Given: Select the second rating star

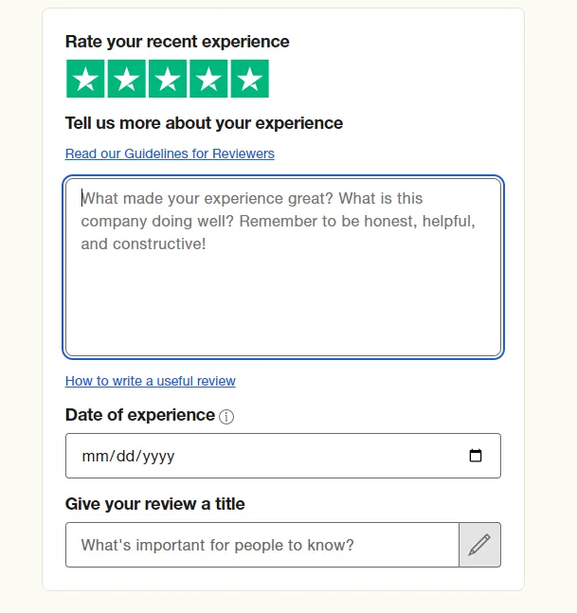Looking at the screenshot, I should coord(127,79).
